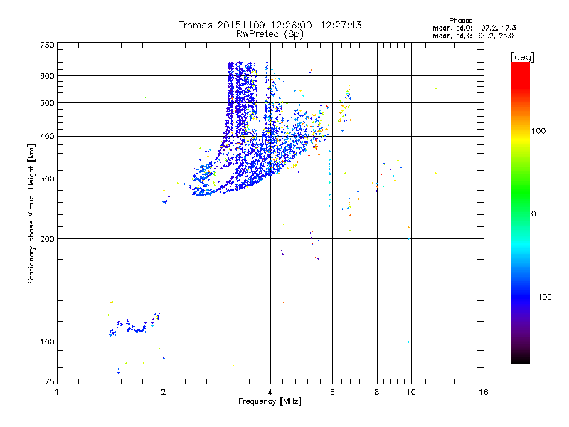This screenshot has height=427, width=569.
Task: Click the 'Stationary phase Virtual Height [km]' axis label
Action: [x=31, y=213]
